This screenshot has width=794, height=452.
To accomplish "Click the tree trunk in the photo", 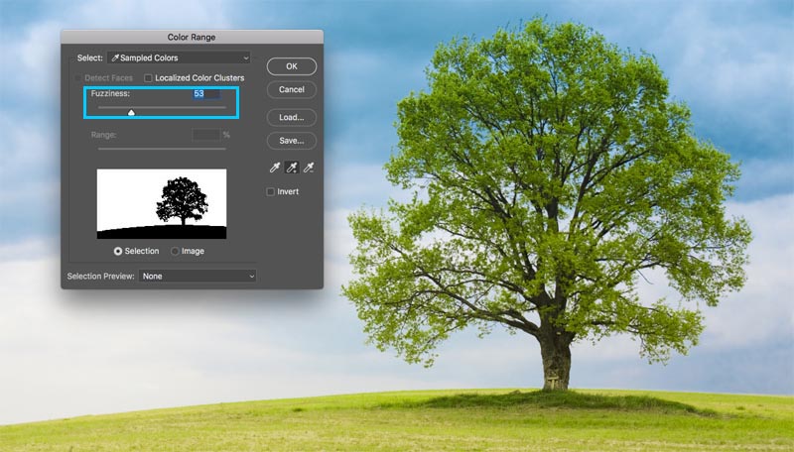I will (x=556, y=357).
